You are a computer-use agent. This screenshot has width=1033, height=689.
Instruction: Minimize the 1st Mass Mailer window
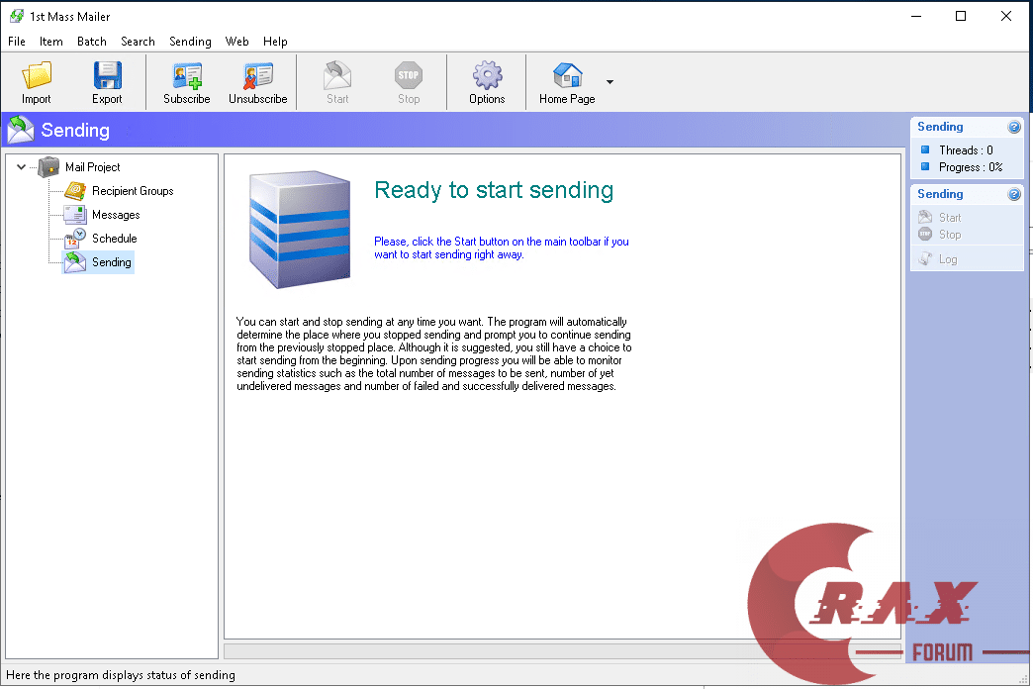pyautogui.click(x=916, y=16)
